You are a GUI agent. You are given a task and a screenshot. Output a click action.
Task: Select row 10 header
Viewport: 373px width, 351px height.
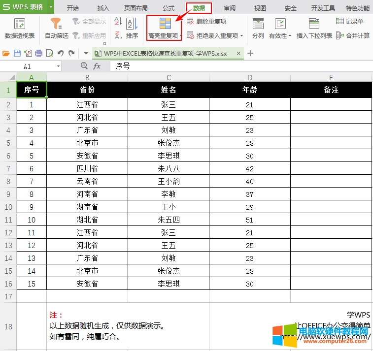coord(8,207)
